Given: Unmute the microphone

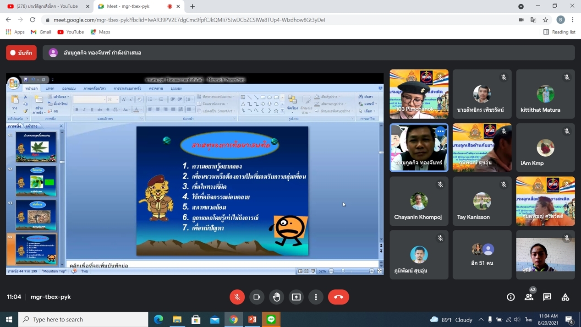Looking at the screenshot, I should point(237,297).
